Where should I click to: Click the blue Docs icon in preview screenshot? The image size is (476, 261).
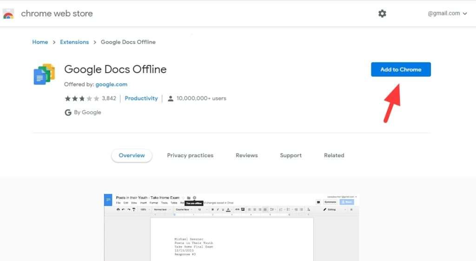click(x=108, y=200)
